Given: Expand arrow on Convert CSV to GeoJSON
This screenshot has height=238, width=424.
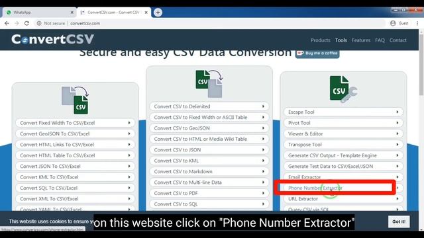Looking at the screenshot, I should [x=263, y=128].
